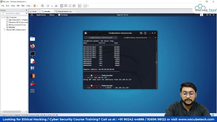This screenshot has height=122, width=217.
Task: Click the stretch guest toolbar icon
Action: point(85,6)
